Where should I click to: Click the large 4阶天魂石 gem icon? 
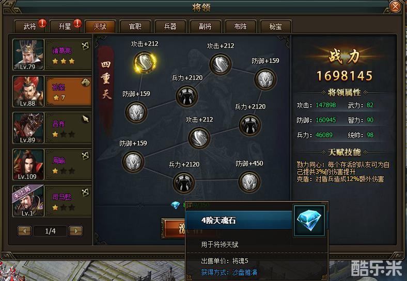coord(309,221)
